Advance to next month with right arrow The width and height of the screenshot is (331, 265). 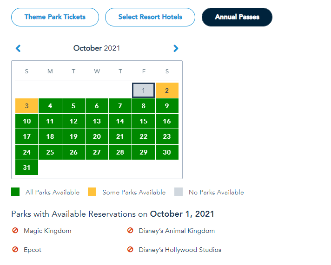(x=176, y=48)
